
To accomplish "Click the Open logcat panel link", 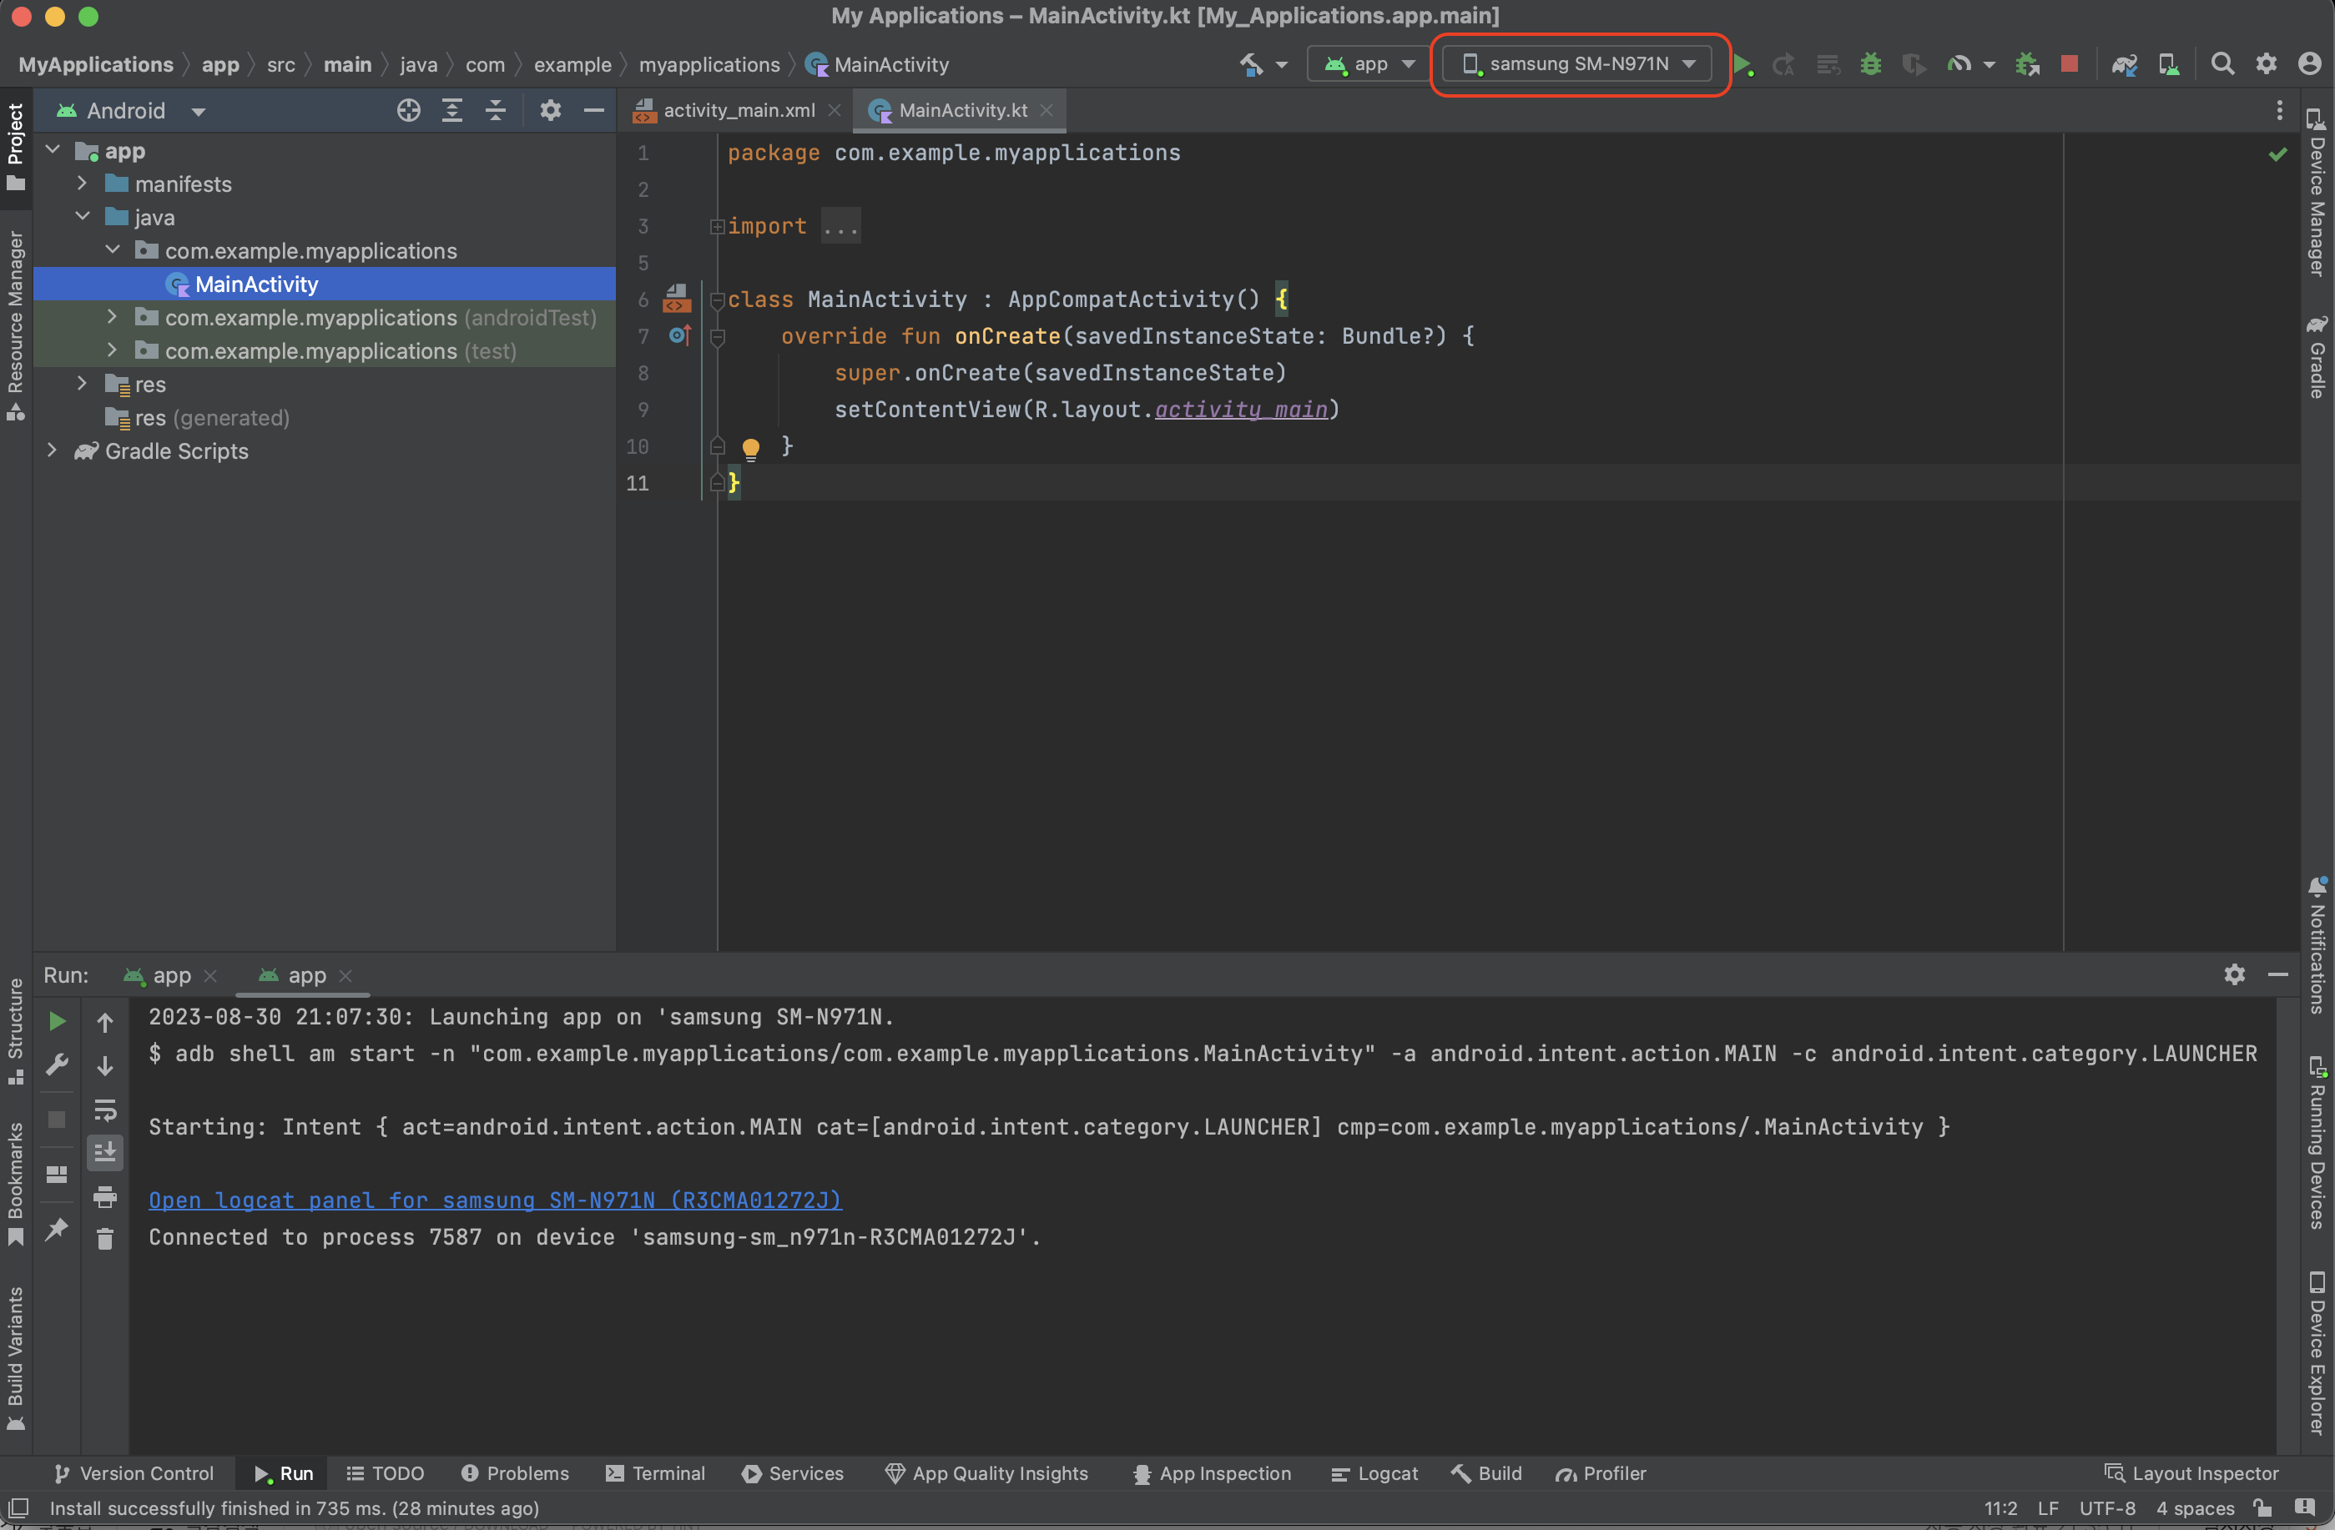I will click(495, 1200).
